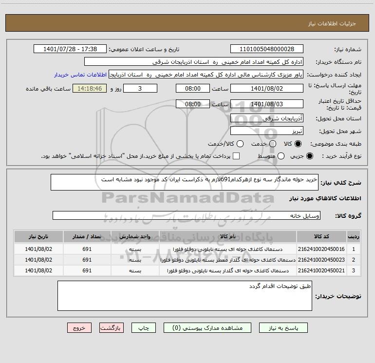This screenshot has height=363, width=375.
Task: Click the واحد شمارش column header
Action: coord(135,236)
